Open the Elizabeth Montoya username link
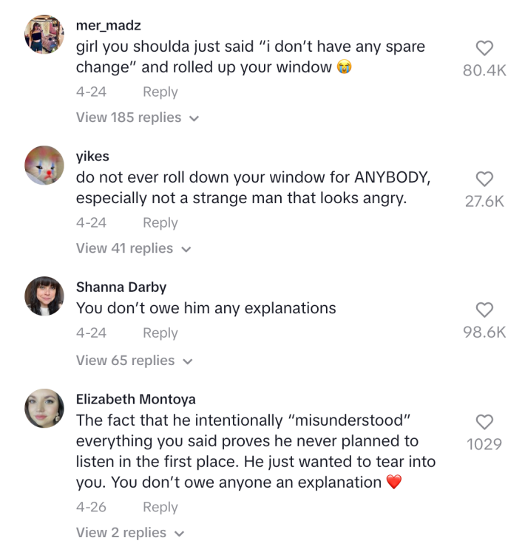This screenshot has width=525, height=552. click(136, 400)
